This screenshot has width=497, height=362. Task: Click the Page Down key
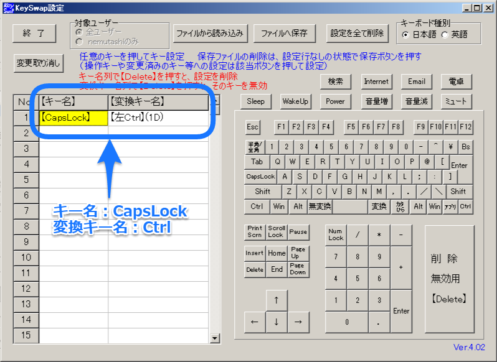click(x=298, y=270)
